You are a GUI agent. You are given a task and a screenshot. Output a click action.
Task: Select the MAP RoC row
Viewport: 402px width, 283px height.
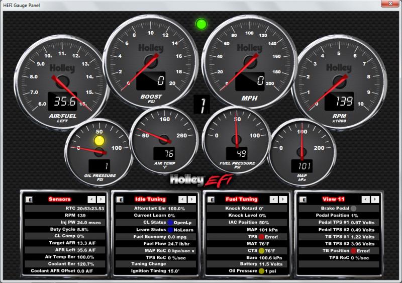(x=156, y=251)
